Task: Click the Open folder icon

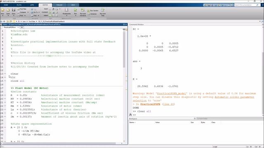Action: pyautogui.click(x=8, y=10)
